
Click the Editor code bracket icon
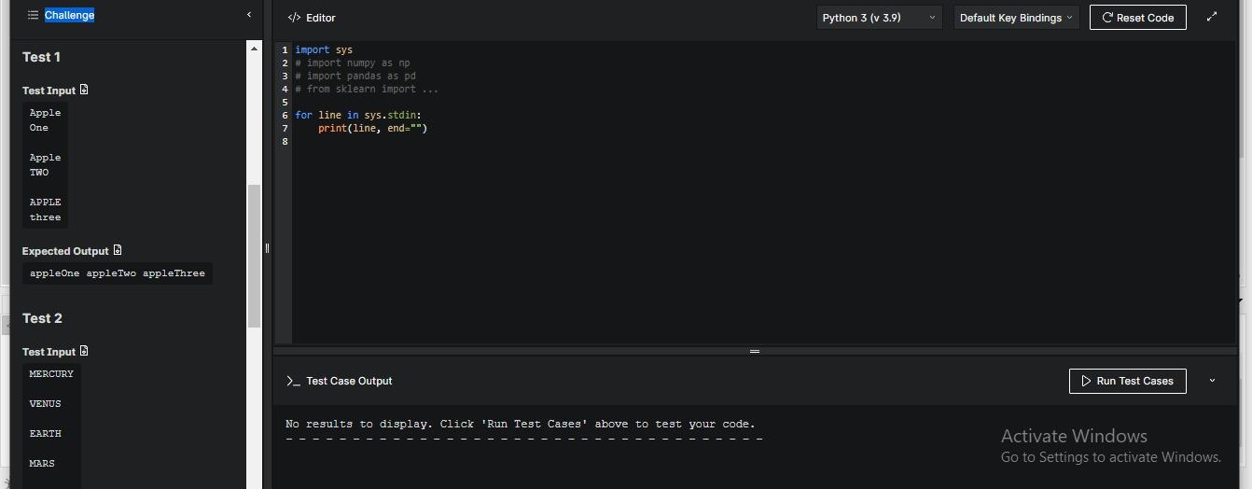coord(294,18)
